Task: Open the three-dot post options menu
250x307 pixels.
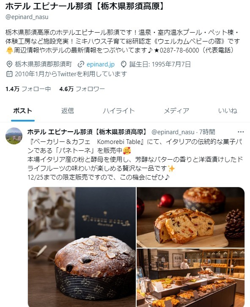Action: point(241,132)
